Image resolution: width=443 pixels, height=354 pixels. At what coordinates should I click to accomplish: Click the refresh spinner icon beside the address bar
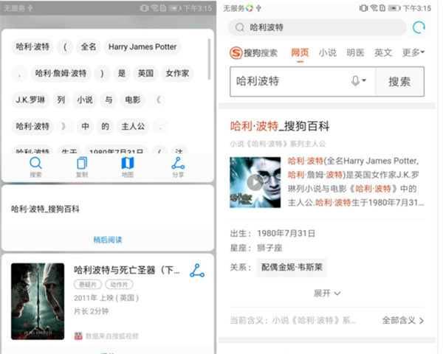[419, 28]
